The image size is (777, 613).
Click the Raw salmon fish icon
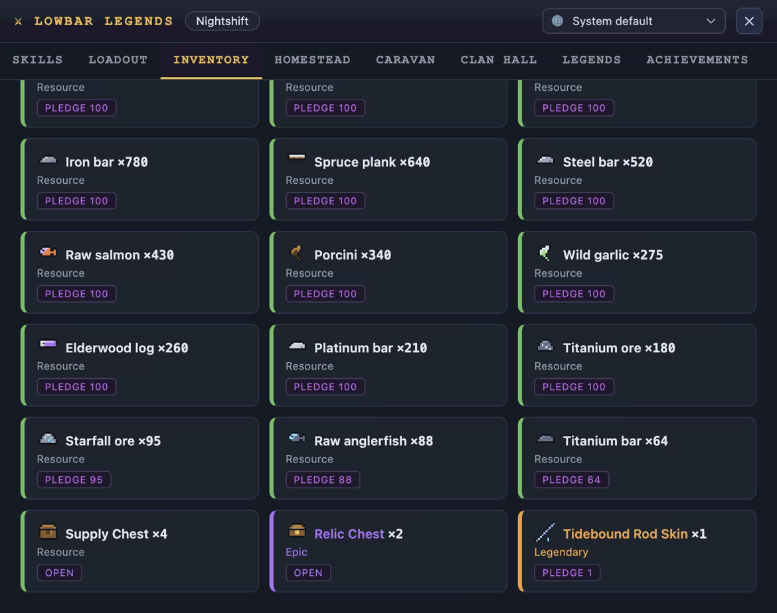tap(48, 252)
